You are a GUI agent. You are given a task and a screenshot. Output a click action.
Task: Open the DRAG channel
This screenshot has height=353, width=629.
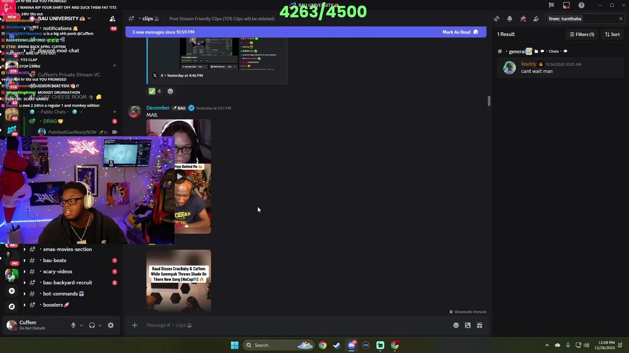[x=53, y=121]
